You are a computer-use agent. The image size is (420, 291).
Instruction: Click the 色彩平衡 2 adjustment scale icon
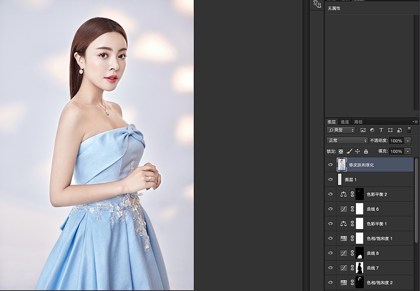pyautogui.click(x=343, y=194)
